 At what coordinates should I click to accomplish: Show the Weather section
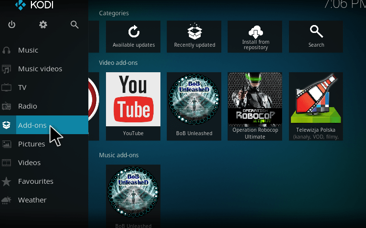coord(32,200)
